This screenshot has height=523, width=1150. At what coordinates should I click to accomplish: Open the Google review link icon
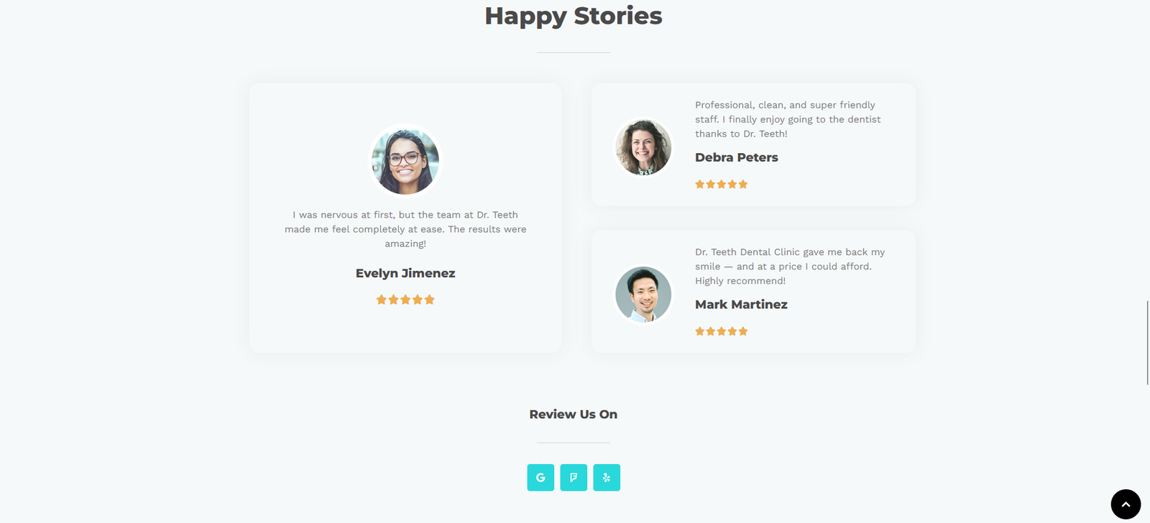pyautogui.click(x=540, y=478)
